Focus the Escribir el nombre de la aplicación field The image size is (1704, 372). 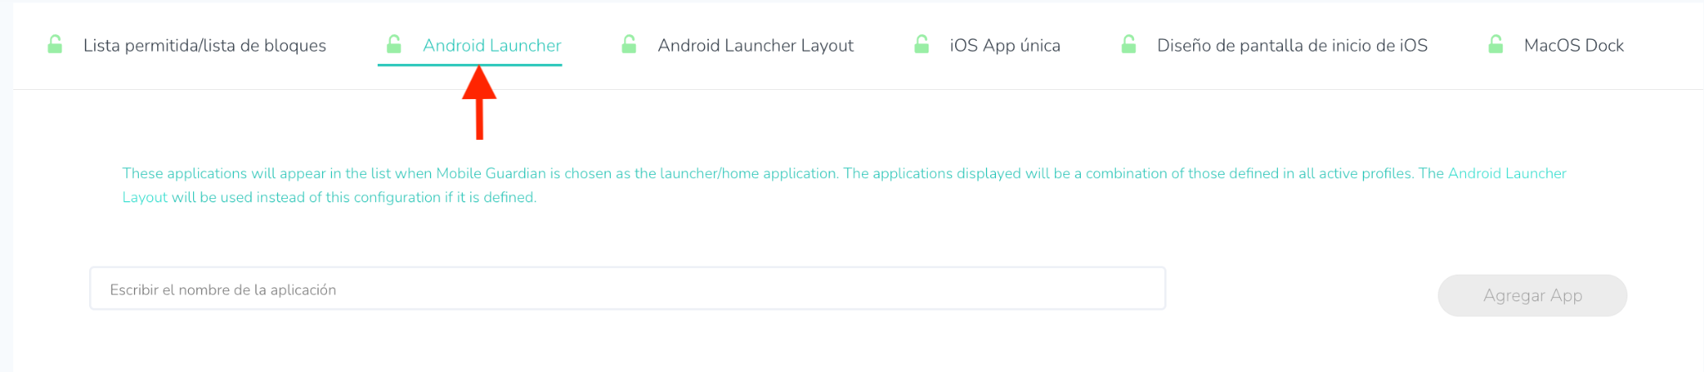(x=627, y=289)
